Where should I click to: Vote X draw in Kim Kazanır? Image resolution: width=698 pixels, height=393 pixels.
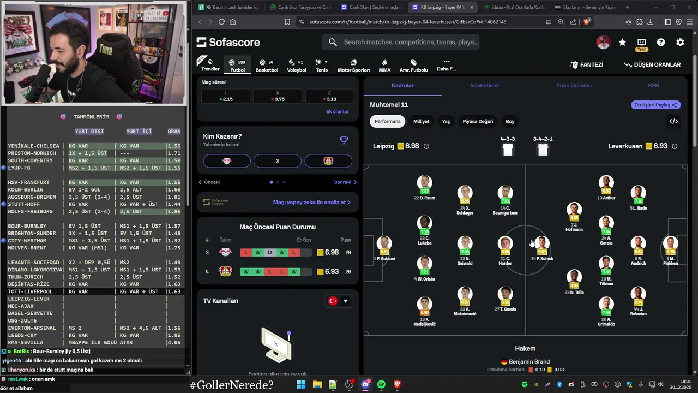[278, 161]
